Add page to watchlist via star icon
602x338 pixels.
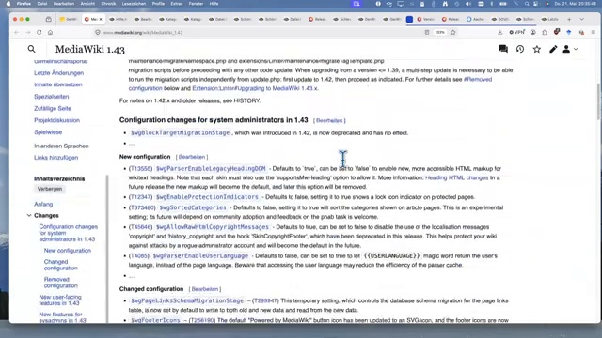[537, 49]
